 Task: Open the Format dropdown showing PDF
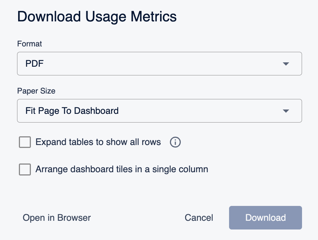click(x=159, y=63)
